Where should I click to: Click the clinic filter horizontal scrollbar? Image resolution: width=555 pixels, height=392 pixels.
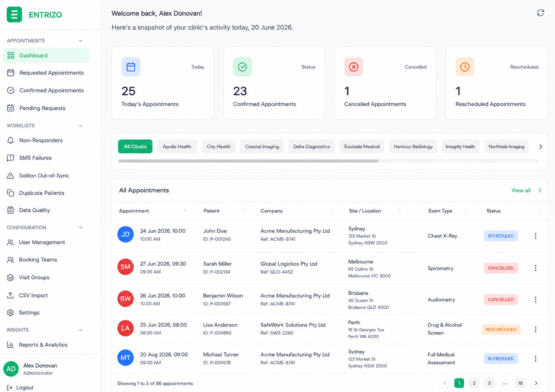click(248, 161)
